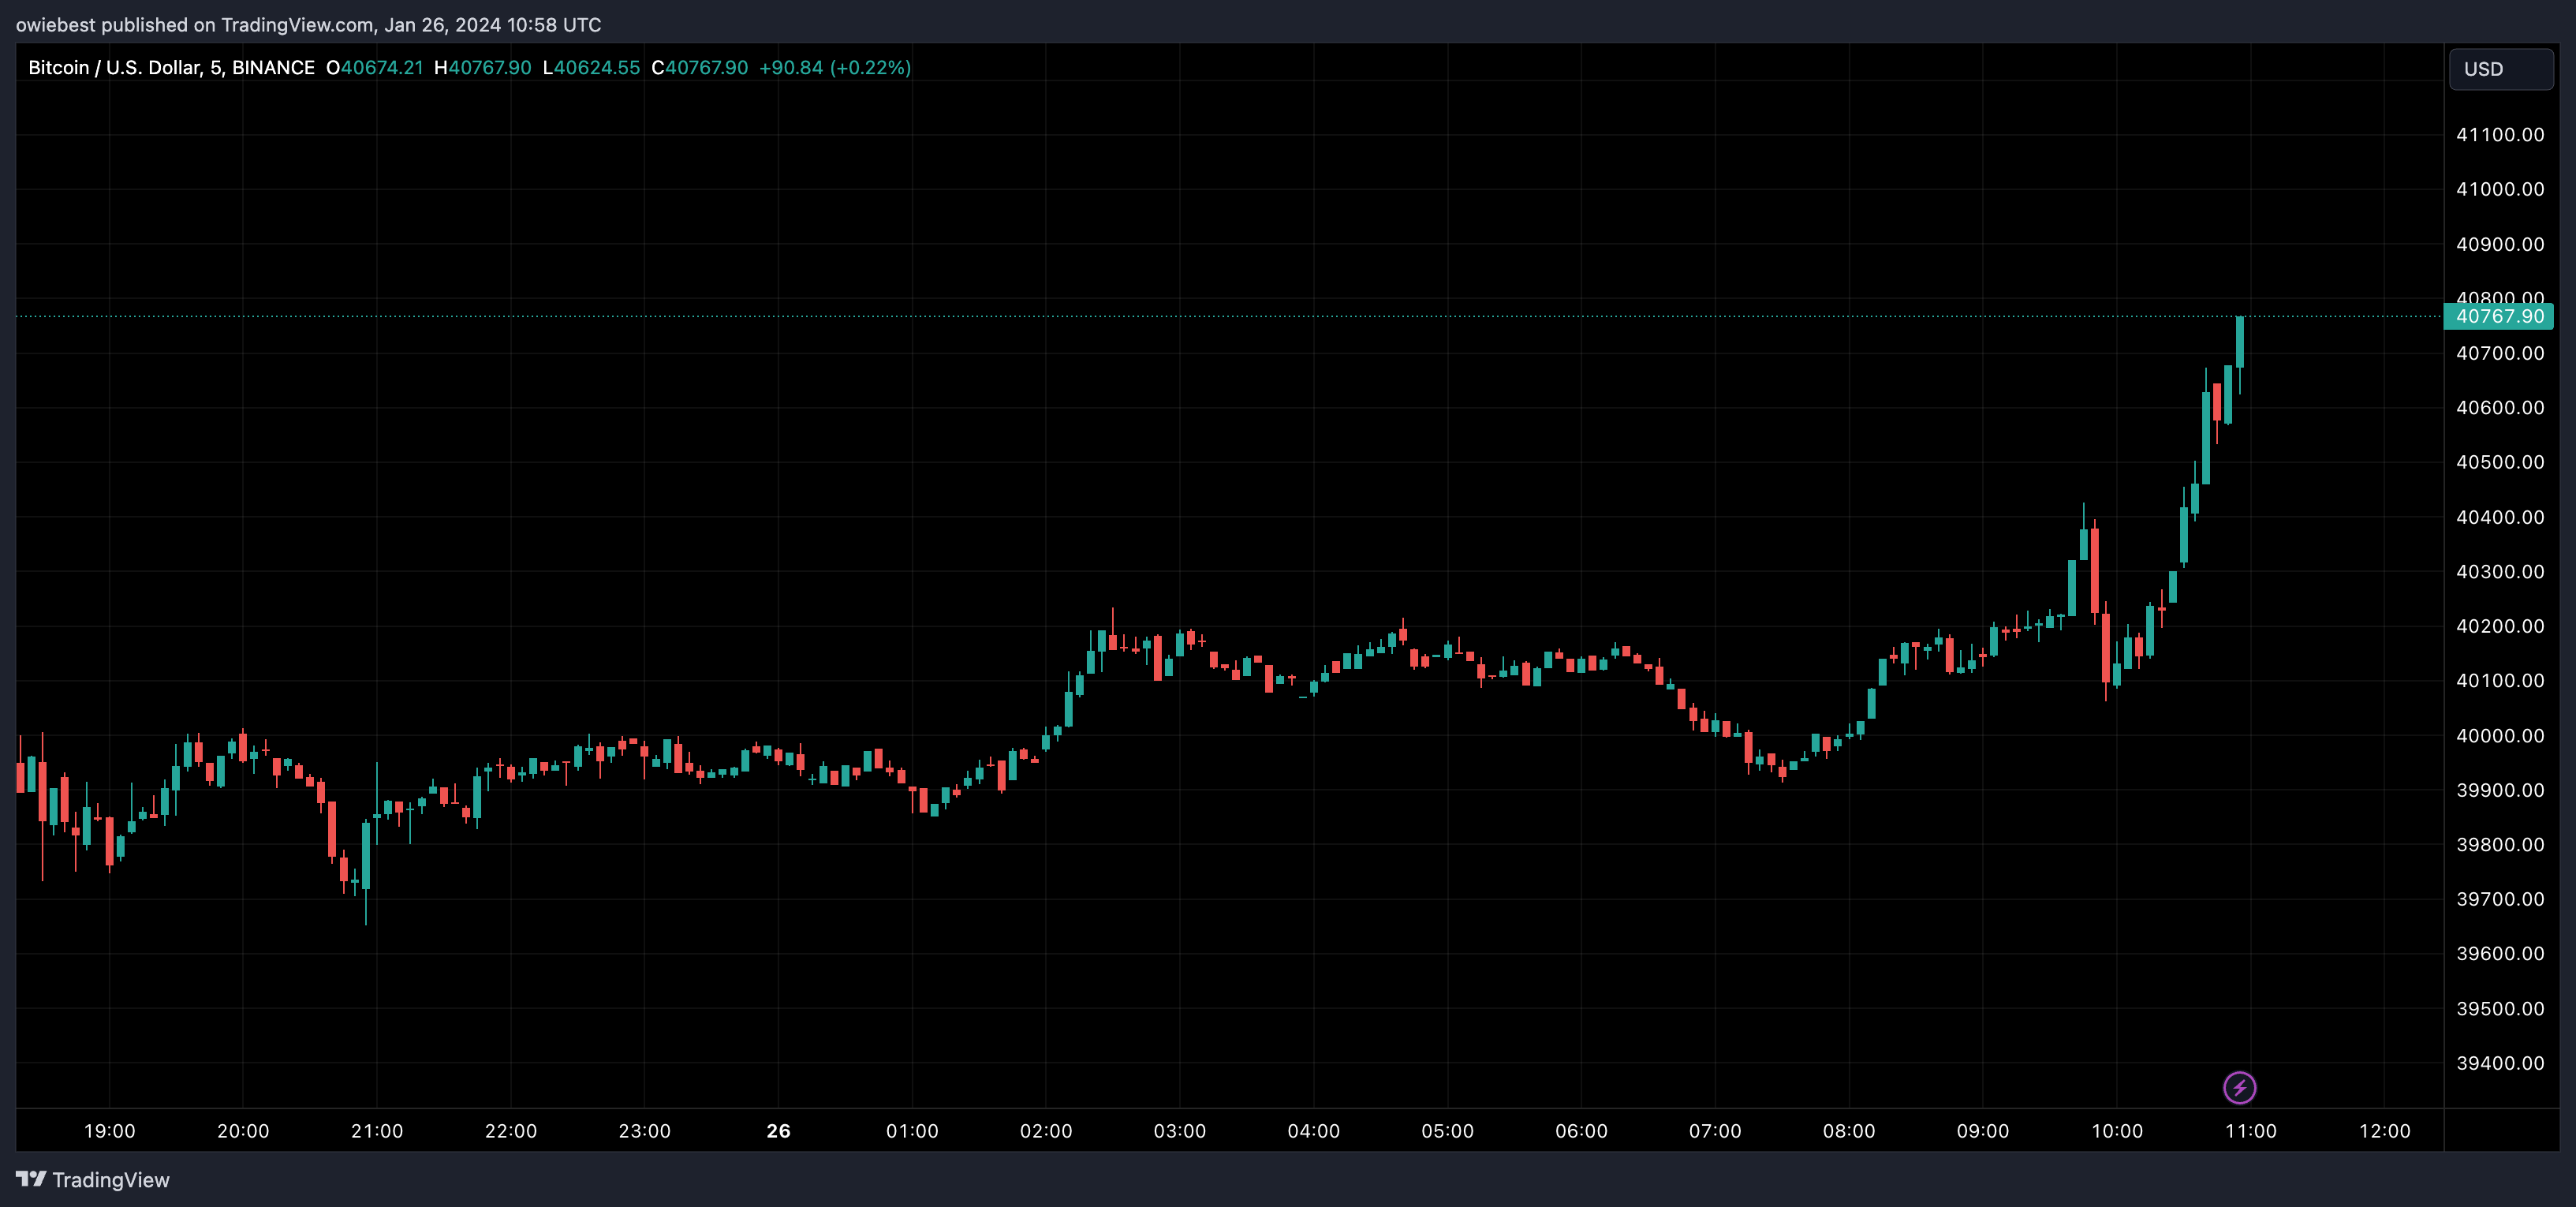Click the 40300.00 price axis label
The height and width of the screenshot is (1207, 2576).
(2500, 571)
